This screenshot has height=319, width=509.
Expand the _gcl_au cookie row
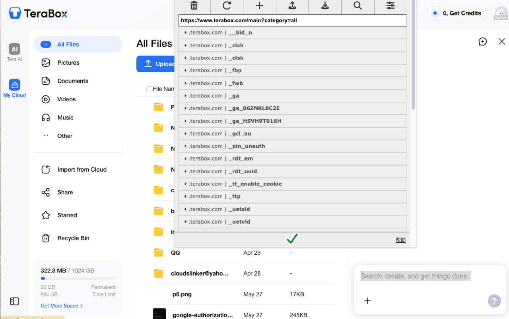tap(292, 133)
